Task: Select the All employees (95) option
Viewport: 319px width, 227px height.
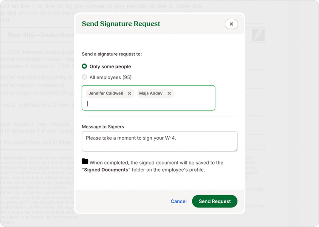Action: pos(84,77)
